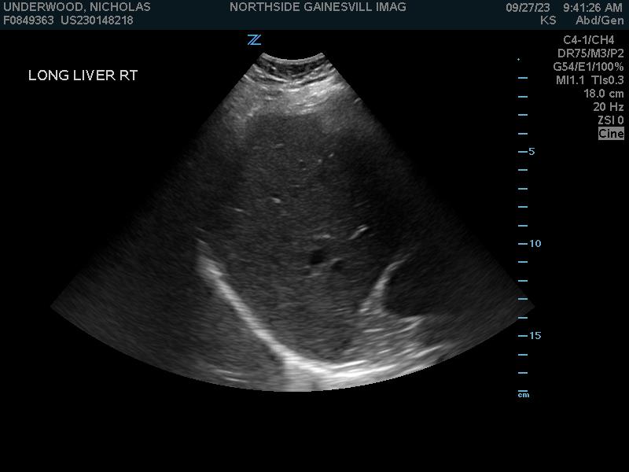The height and width of the screenshot is (472, 629).
Task: Click the KS operator initials
Action: click(548, 20)
